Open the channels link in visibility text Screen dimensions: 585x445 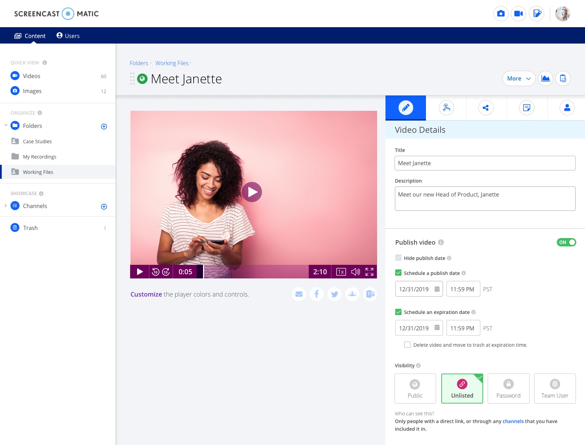pos(513,421)
